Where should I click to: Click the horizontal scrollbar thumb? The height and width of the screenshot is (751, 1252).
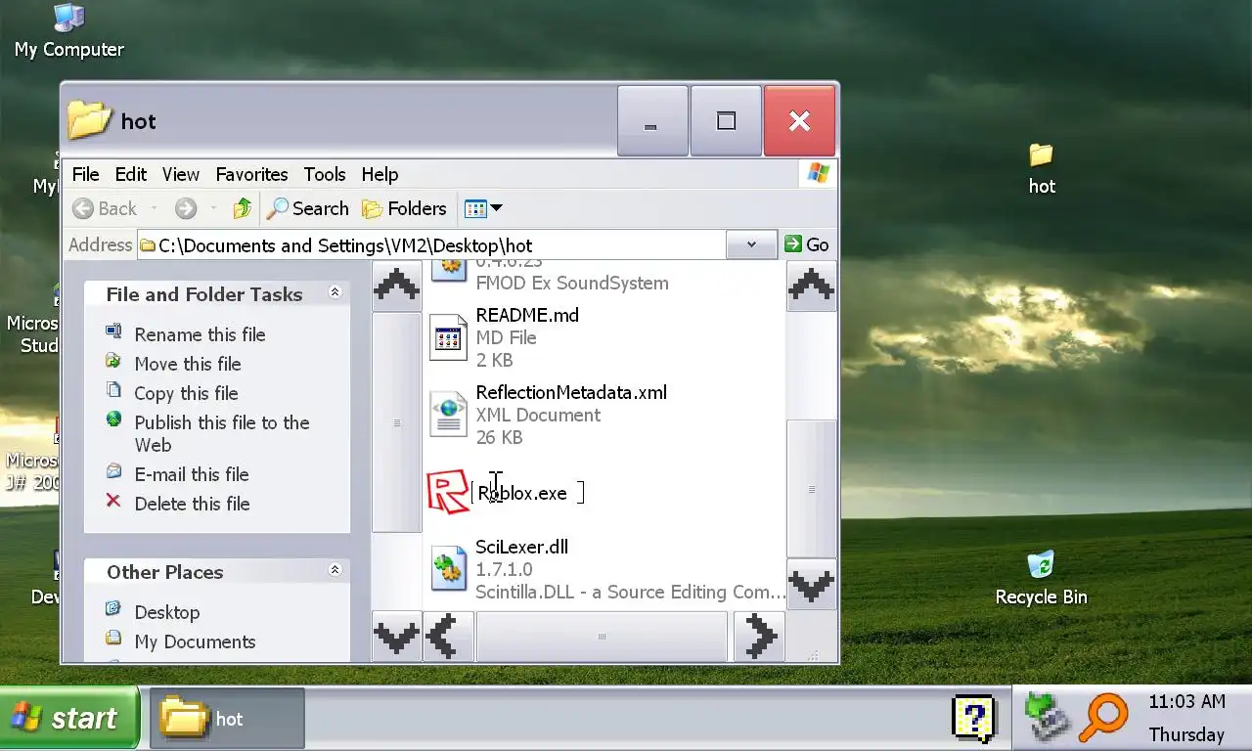(602, 637)
